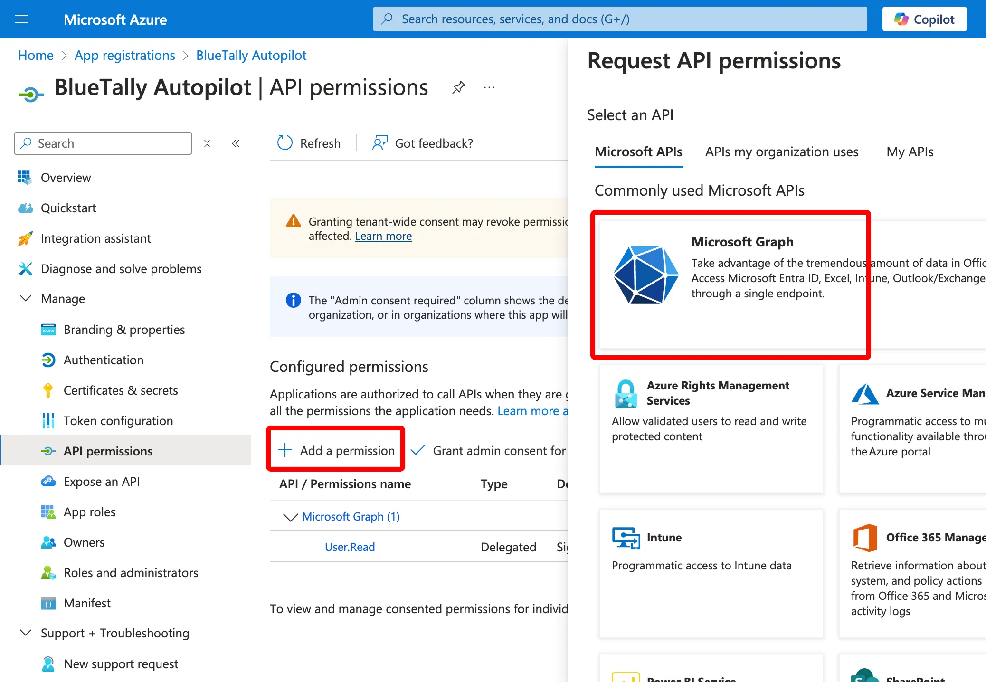Click the Copilot button
Viewport: 986px width, 682px height.
point(924,19)
